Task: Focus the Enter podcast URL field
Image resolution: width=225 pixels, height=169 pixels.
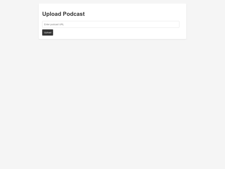Action: click(x=111, y=24)
